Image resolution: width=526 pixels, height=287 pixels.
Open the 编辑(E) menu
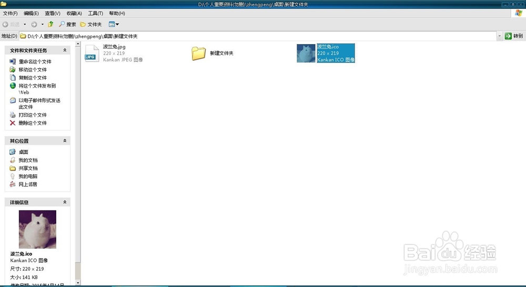[31, 14]
